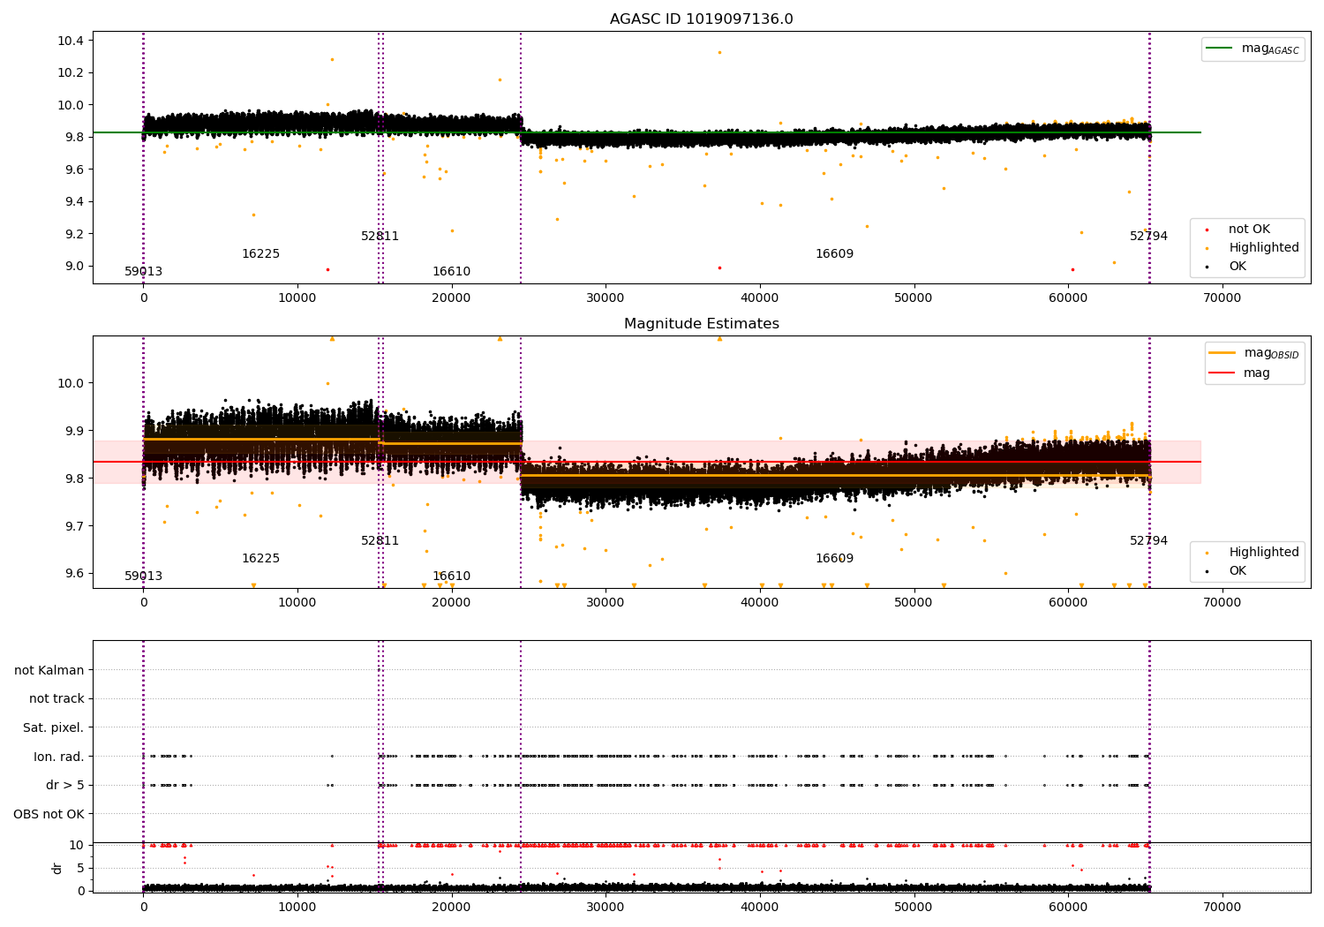
Task: Click 'OK' in the Magnitude Estimates legend
Action: coord(1237,571)
